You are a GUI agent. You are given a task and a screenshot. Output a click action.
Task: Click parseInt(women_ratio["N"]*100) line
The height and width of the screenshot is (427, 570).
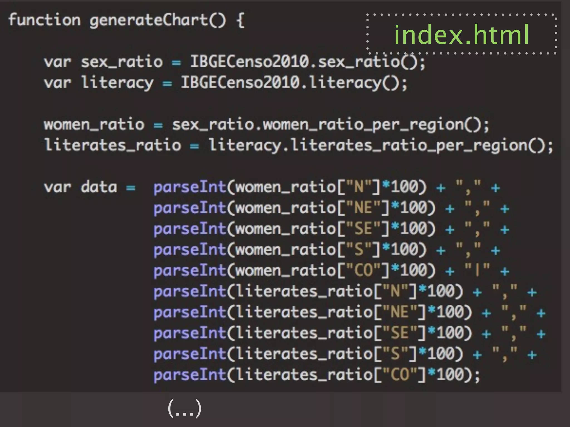(327, 187)
